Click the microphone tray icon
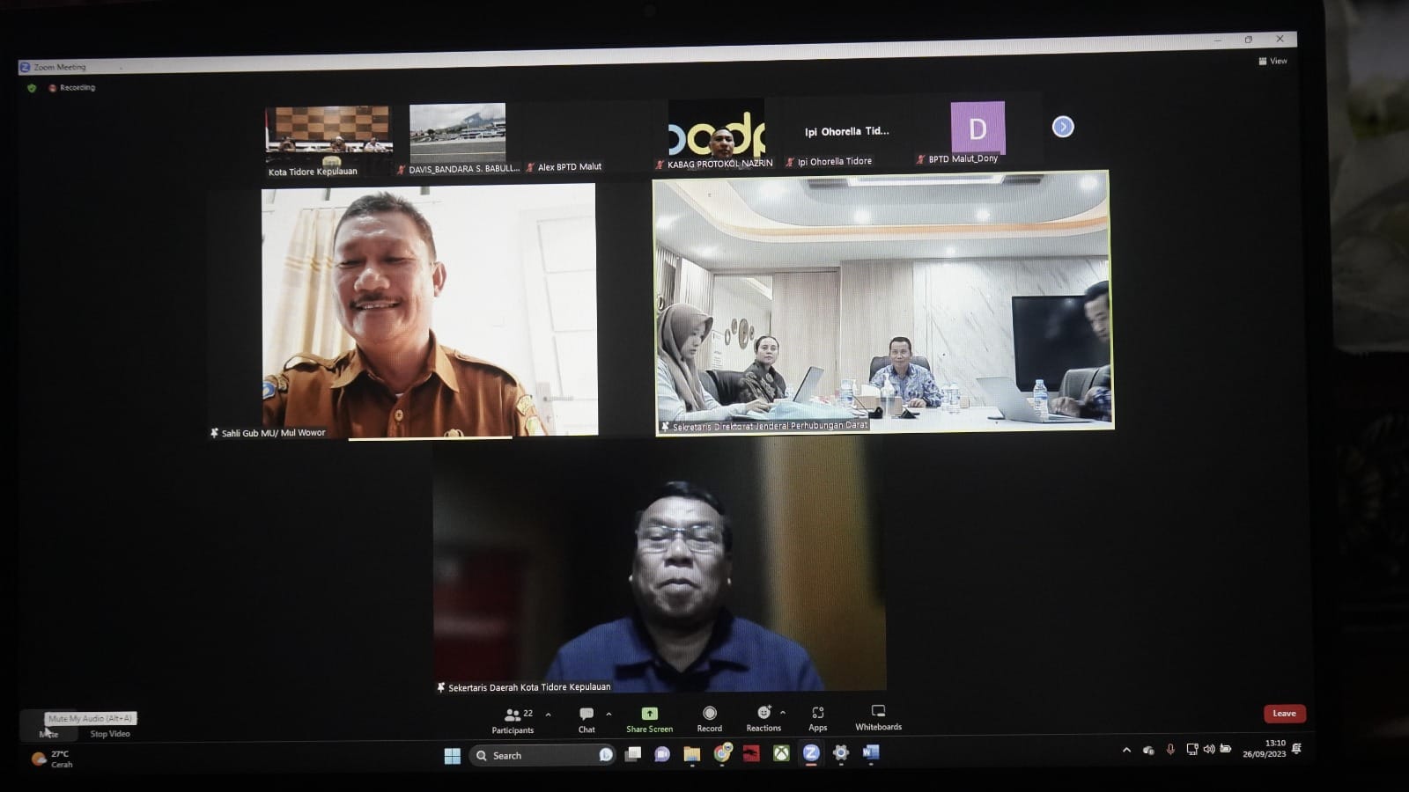The width and height of the screenshot is (1409, 792). (1170, 750)
